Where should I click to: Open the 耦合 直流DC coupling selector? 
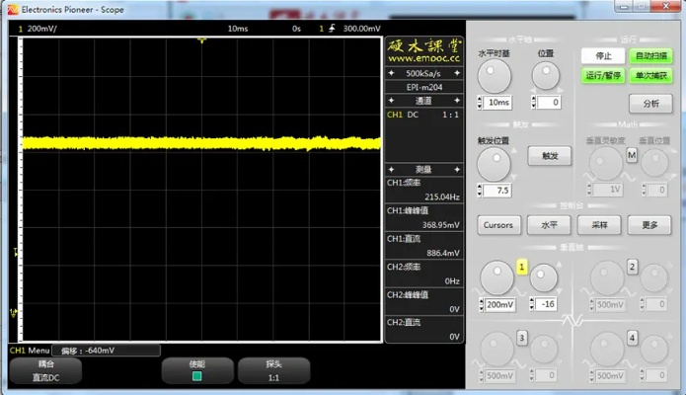click(46, 370)
